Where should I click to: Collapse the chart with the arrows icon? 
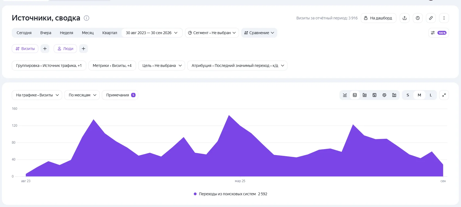[x=444, y=95]
